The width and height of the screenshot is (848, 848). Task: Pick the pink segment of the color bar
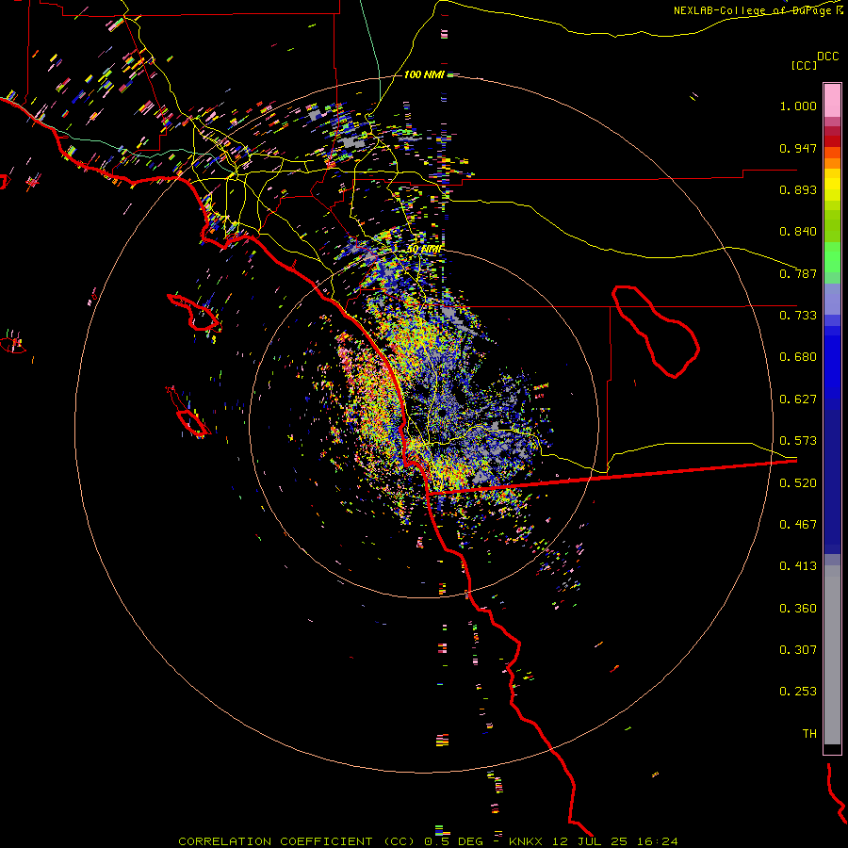pos(832,101)
